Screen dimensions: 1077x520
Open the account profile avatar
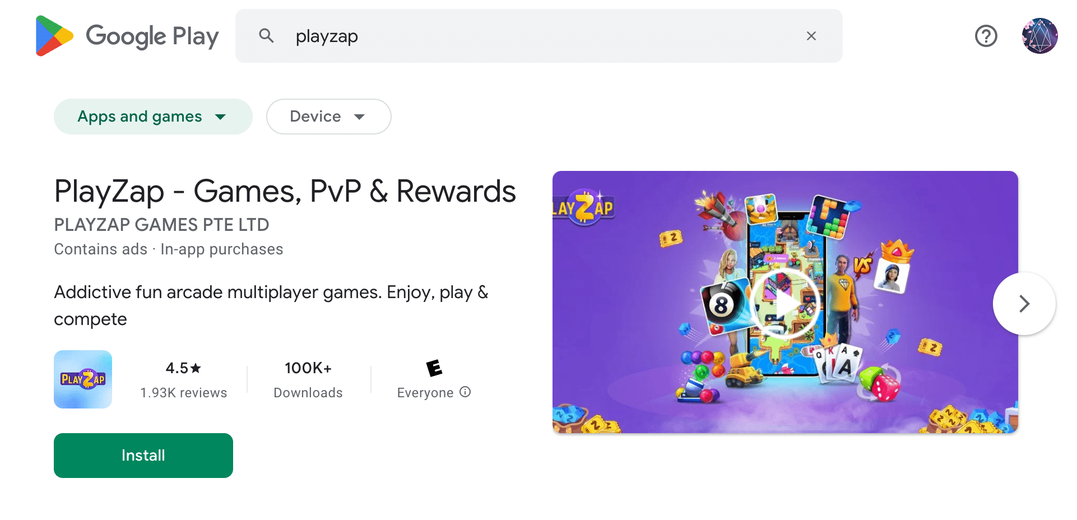(1039, 36)
